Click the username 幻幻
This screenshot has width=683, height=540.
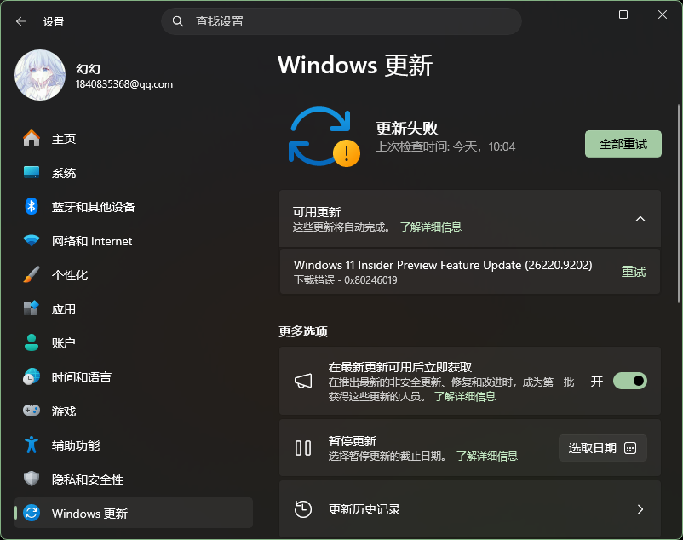[88, 69]
